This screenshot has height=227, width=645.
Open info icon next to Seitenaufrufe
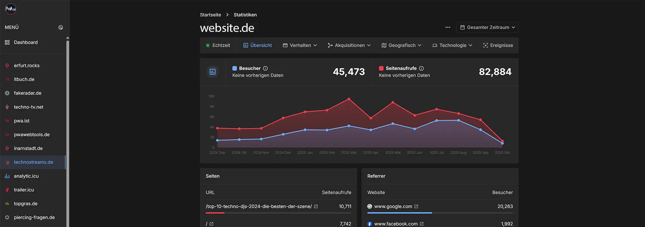421,69
